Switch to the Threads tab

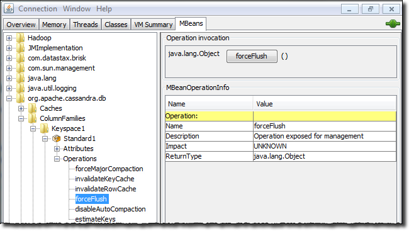click(86, 25)
